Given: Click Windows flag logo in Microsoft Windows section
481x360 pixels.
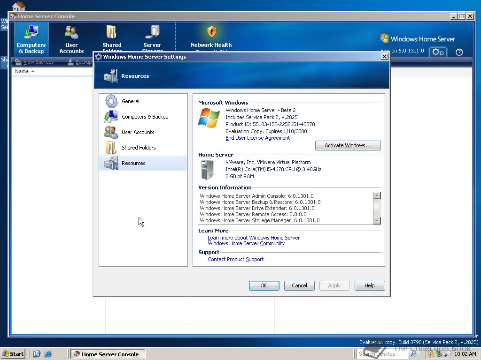Looking at the screenshot, I should pos(209,118).
